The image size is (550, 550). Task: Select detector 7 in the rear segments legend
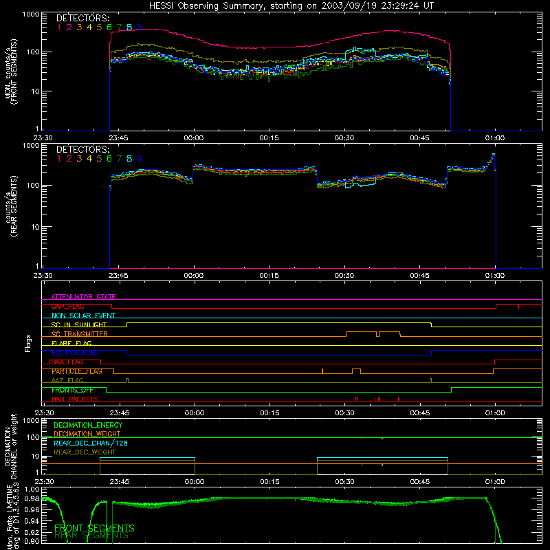point(119,159)
